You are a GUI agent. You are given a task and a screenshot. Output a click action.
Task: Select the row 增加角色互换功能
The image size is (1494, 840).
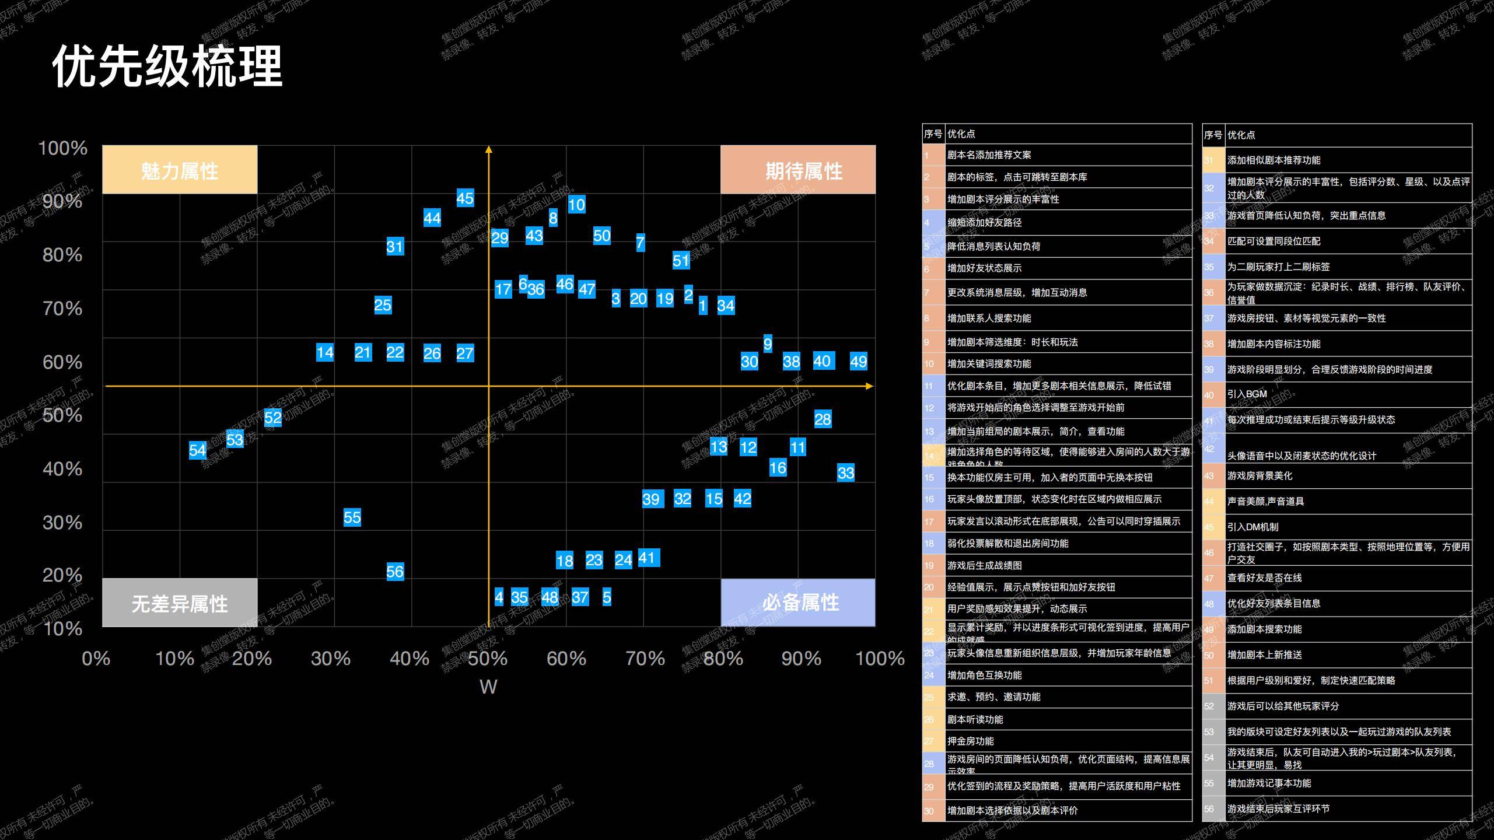pos(1057,675)
